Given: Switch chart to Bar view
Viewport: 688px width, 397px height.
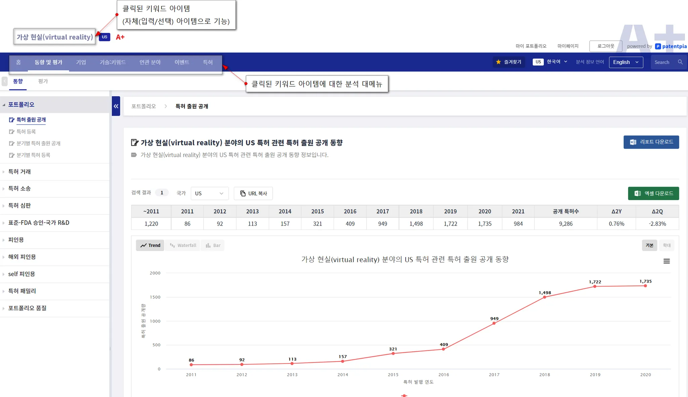Looking at the screenshot, I should [x=213, y=245].
